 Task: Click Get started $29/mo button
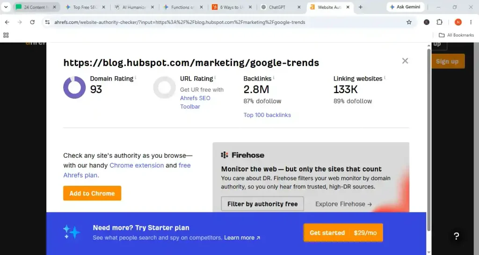click(343, 233)
